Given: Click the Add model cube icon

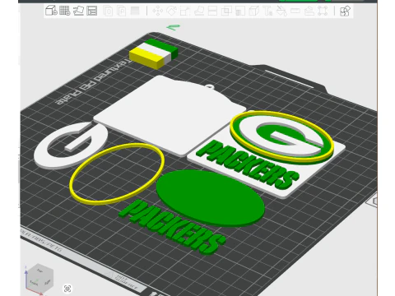Looking at the screenshot, I should pyautogui.click(x=51, y=11).
